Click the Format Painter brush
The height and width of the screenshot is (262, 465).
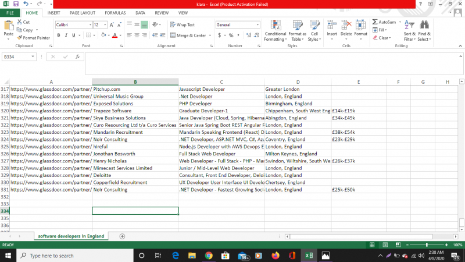click(20, 38)
